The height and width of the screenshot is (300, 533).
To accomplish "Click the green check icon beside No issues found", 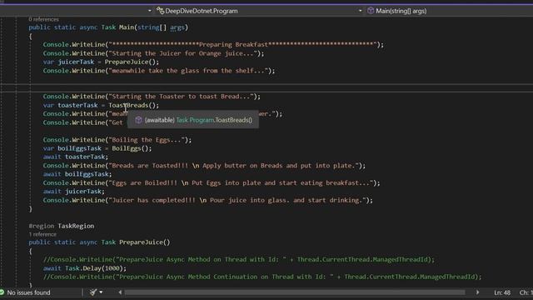I will (2, 292).
